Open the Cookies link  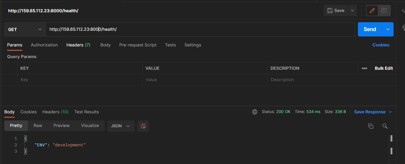tap(380, 45)
